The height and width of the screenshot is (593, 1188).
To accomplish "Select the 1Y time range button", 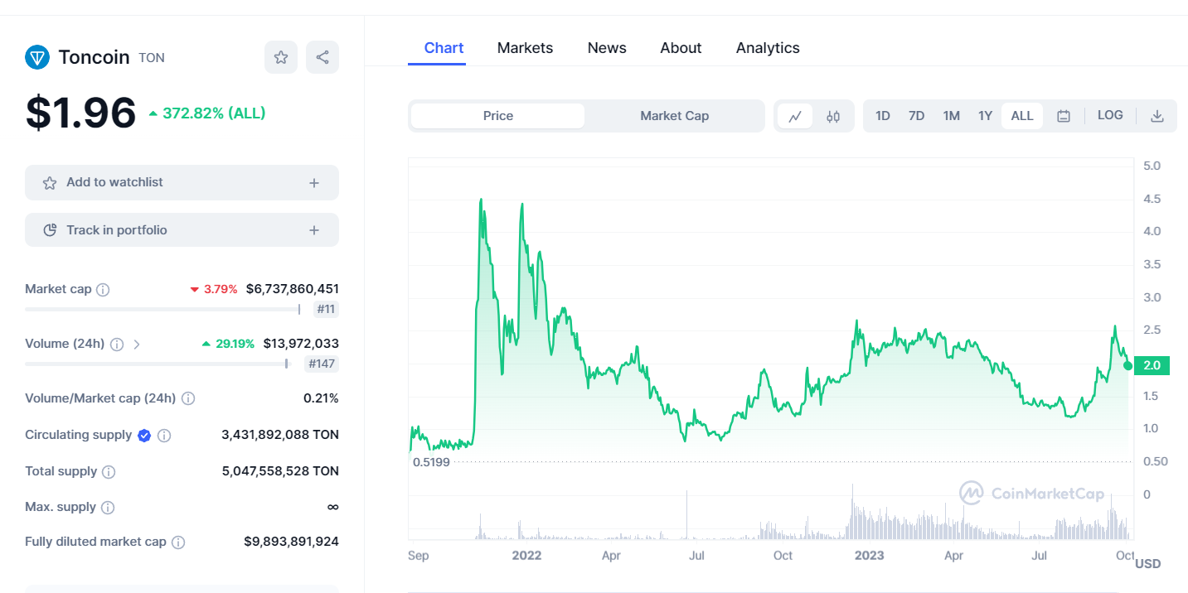I will (985, 116).
